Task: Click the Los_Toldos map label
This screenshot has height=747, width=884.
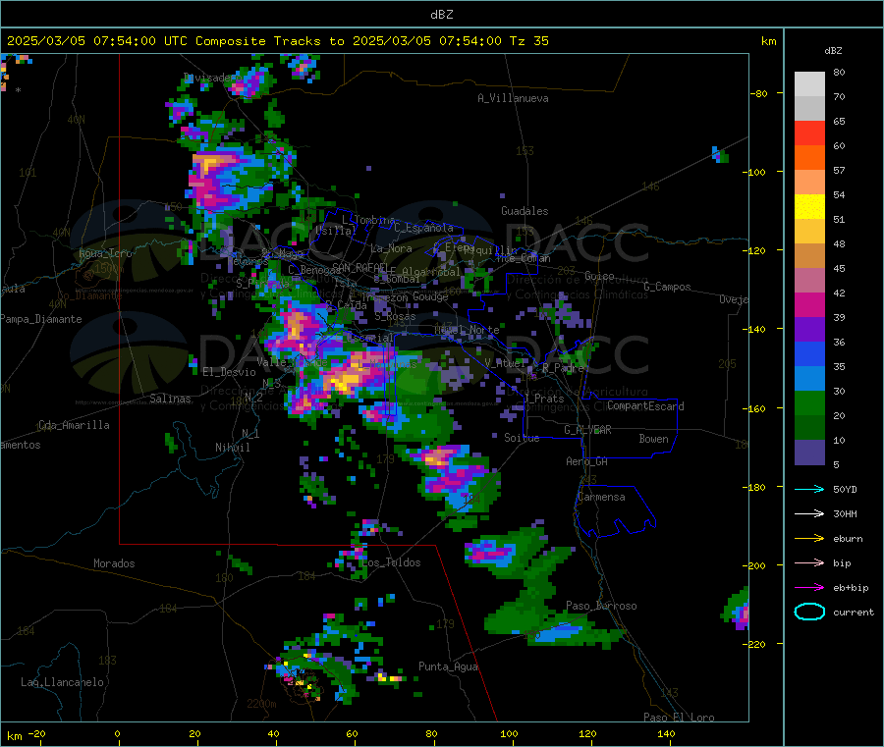Action: [x=391, y=562]
